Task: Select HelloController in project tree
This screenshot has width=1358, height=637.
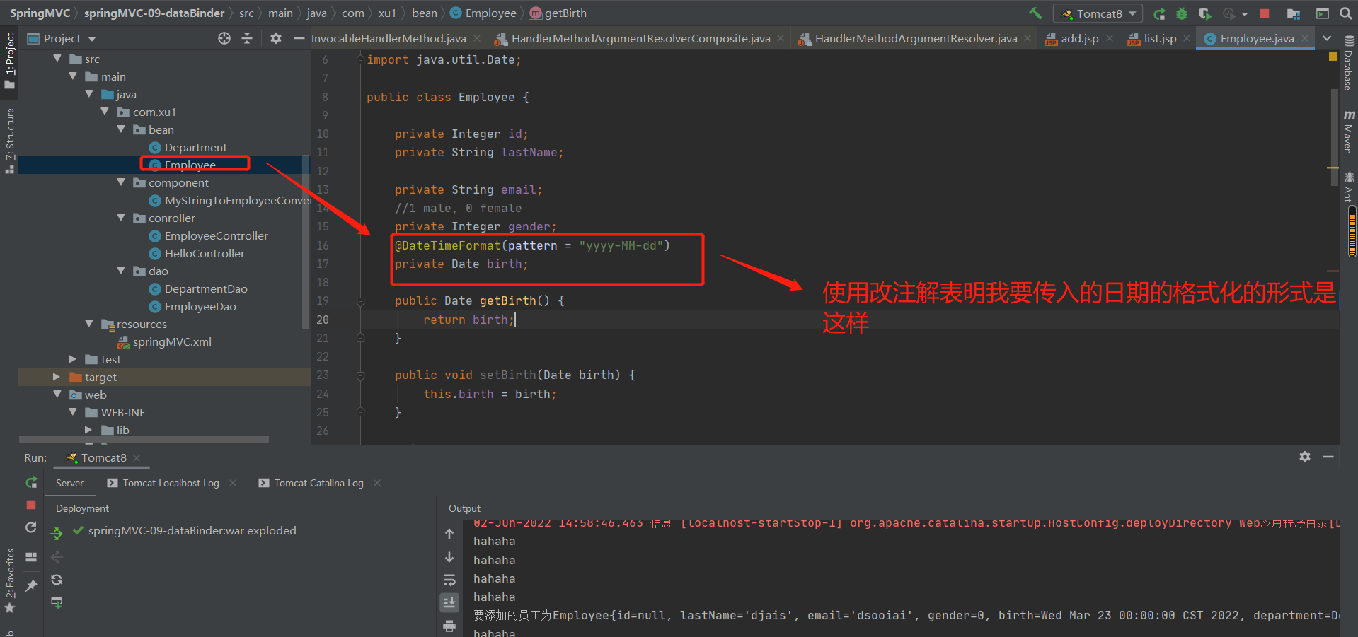Action: click(205, 253)
